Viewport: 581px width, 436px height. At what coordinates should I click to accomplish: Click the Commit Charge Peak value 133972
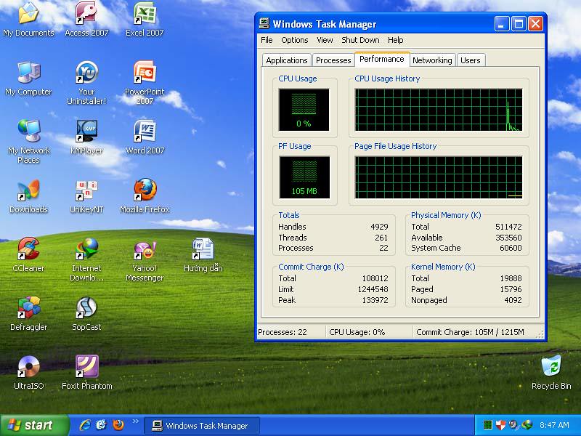[x=375, y=300]
